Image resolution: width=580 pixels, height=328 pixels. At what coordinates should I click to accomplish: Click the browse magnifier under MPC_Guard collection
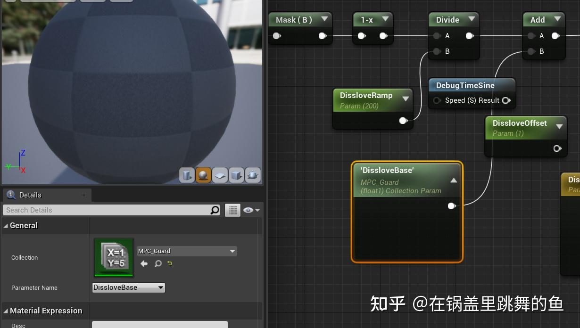tap(158, 264)
